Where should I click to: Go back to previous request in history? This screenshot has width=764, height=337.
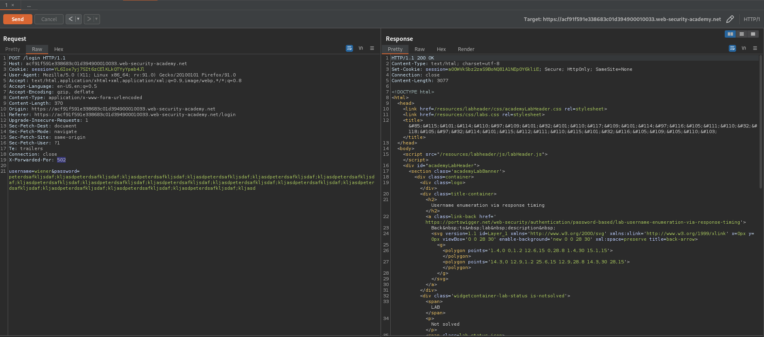point(70,19)
